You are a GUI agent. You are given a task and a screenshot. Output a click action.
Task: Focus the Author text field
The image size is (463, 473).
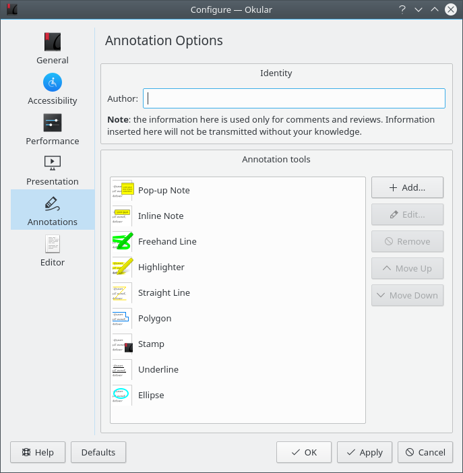(294, 98)
